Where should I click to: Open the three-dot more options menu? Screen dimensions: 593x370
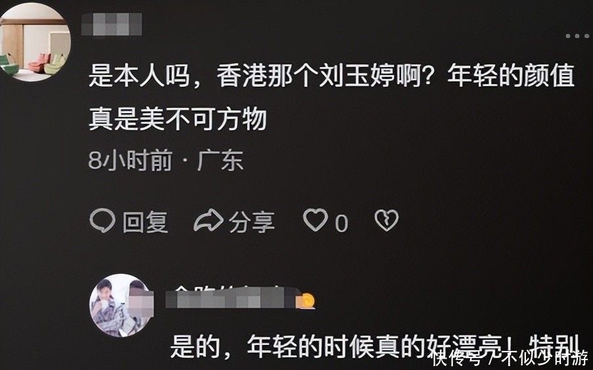tap(577, 36)
